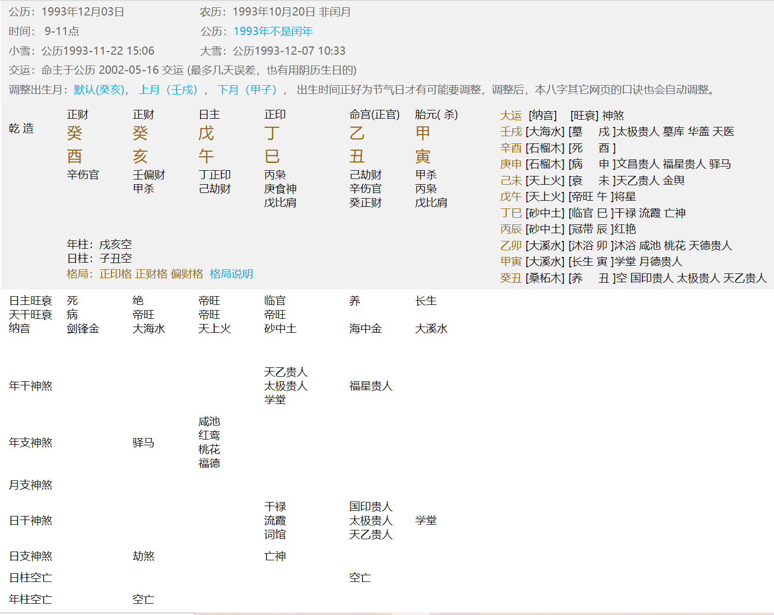
Task: Click 劫煞 in the 日支神煞 row
Action: (143, 556)
